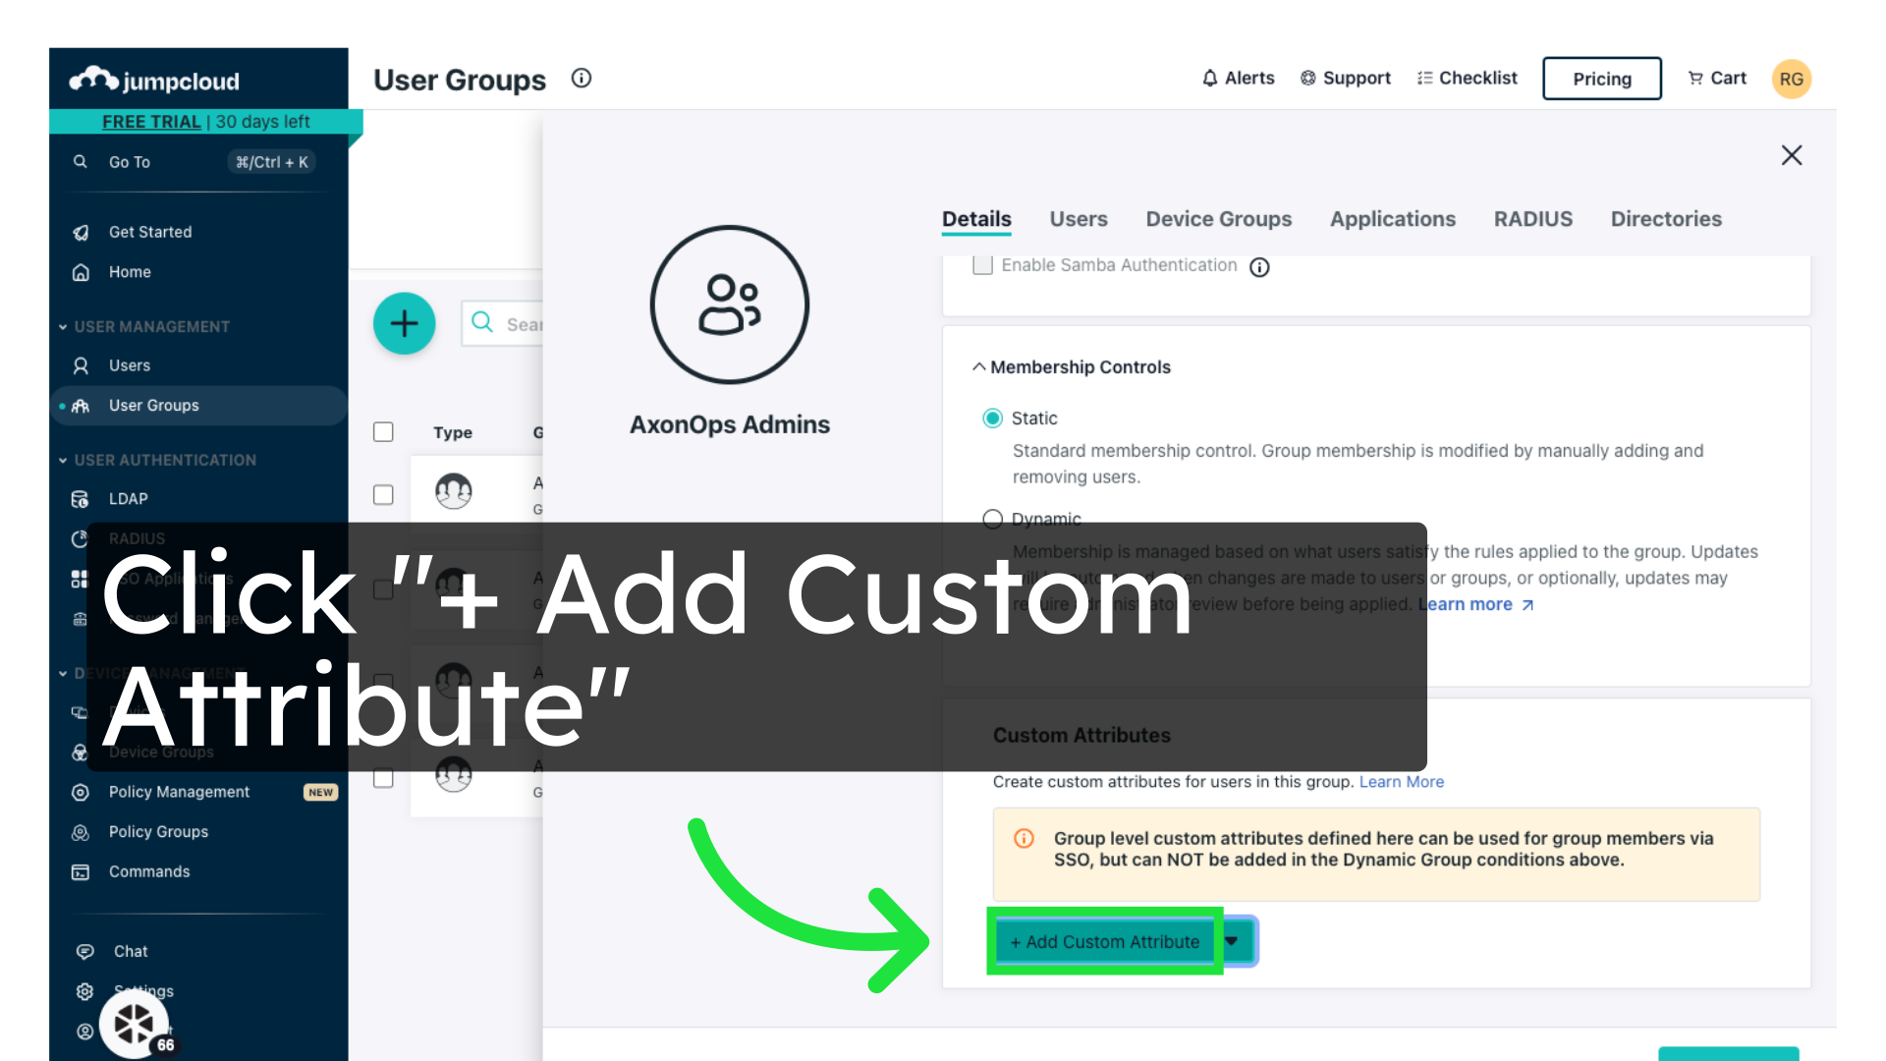Click the + Add Custom Attribute button
This screenshot has width=1886, height=1061.
pyautogui.click(x=1104, y=941)
